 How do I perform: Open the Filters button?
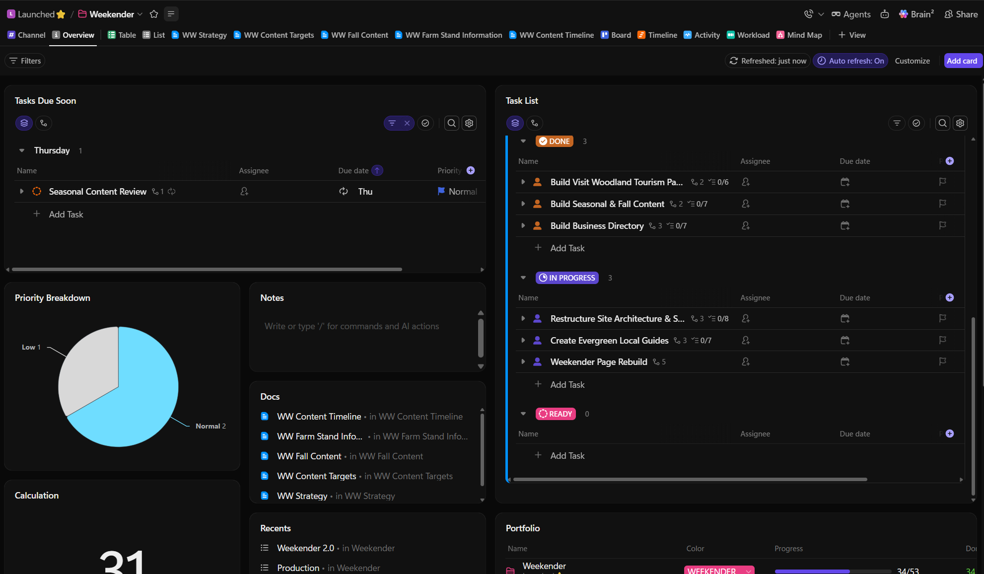[25, 61]
